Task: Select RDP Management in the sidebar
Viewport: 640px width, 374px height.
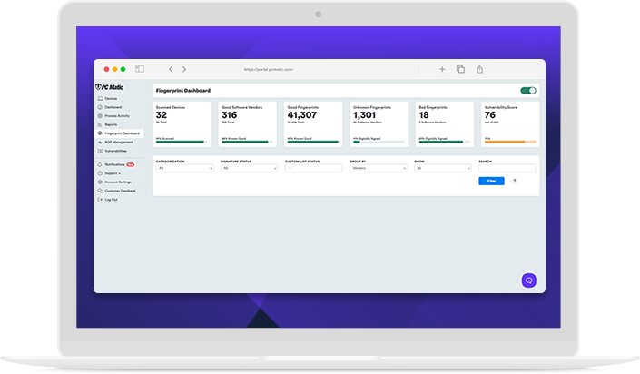Action: tap(118, 142)
